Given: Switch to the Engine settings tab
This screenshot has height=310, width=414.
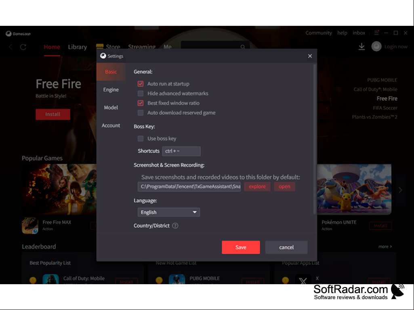Looking at the screenshot, I should tap(111, 89).
